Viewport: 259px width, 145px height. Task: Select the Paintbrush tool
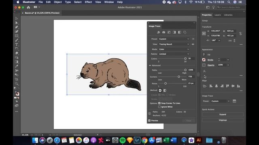17,40
